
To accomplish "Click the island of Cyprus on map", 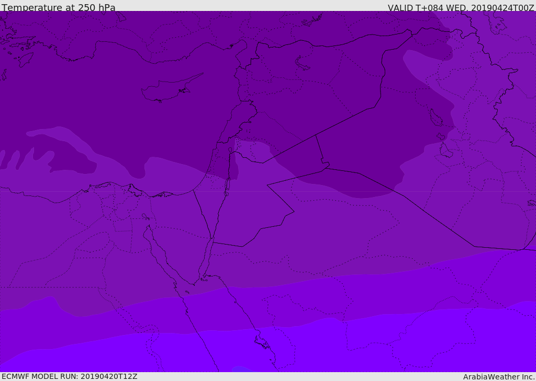I will [x=170, y=89].
